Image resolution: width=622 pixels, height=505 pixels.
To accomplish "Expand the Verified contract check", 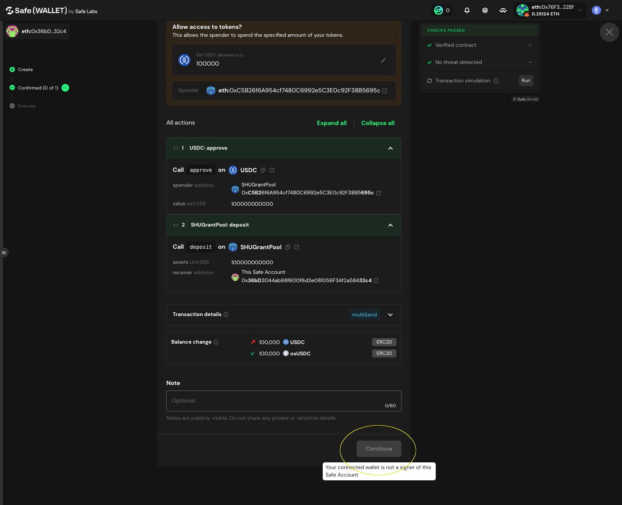I will tap(530, 45).
